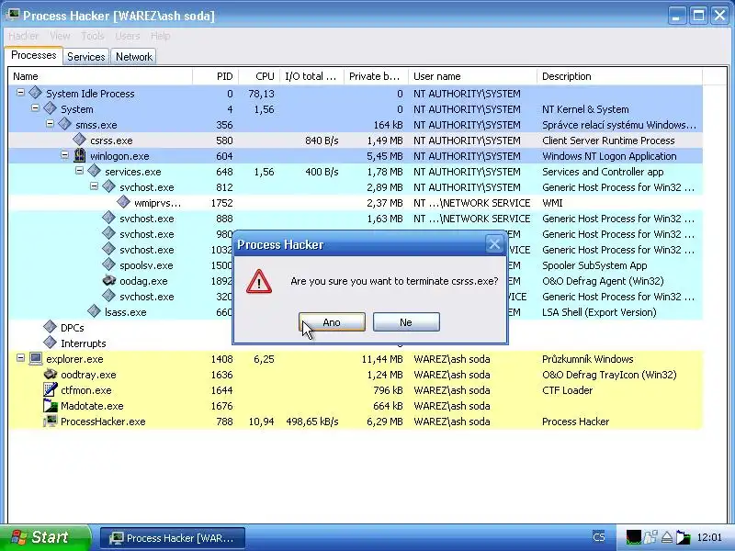735x551 pixels.
Task: Click the services.exe process icon
Action: tap(95, 171)
